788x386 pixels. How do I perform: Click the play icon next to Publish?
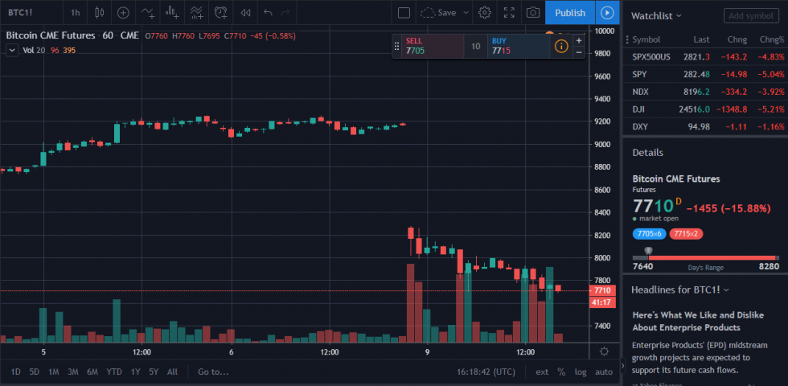coord(608,13)
